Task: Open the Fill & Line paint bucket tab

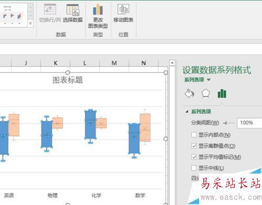Action: 190,93
